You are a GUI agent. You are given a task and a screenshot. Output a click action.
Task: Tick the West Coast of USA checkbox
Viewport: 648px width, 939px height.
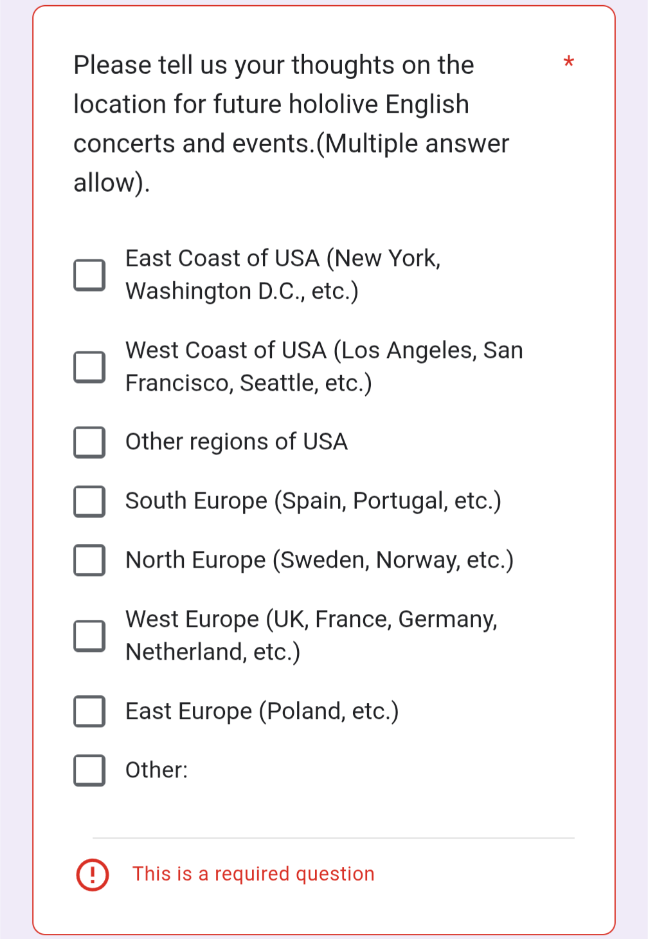(89, 367)
